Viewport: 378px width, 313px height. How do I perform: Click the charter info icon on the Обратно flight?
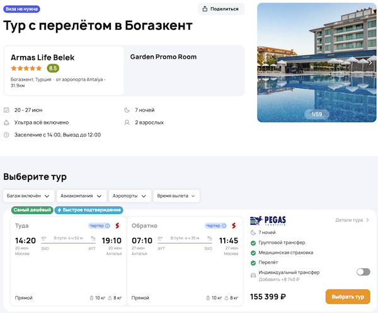point(224,226)
